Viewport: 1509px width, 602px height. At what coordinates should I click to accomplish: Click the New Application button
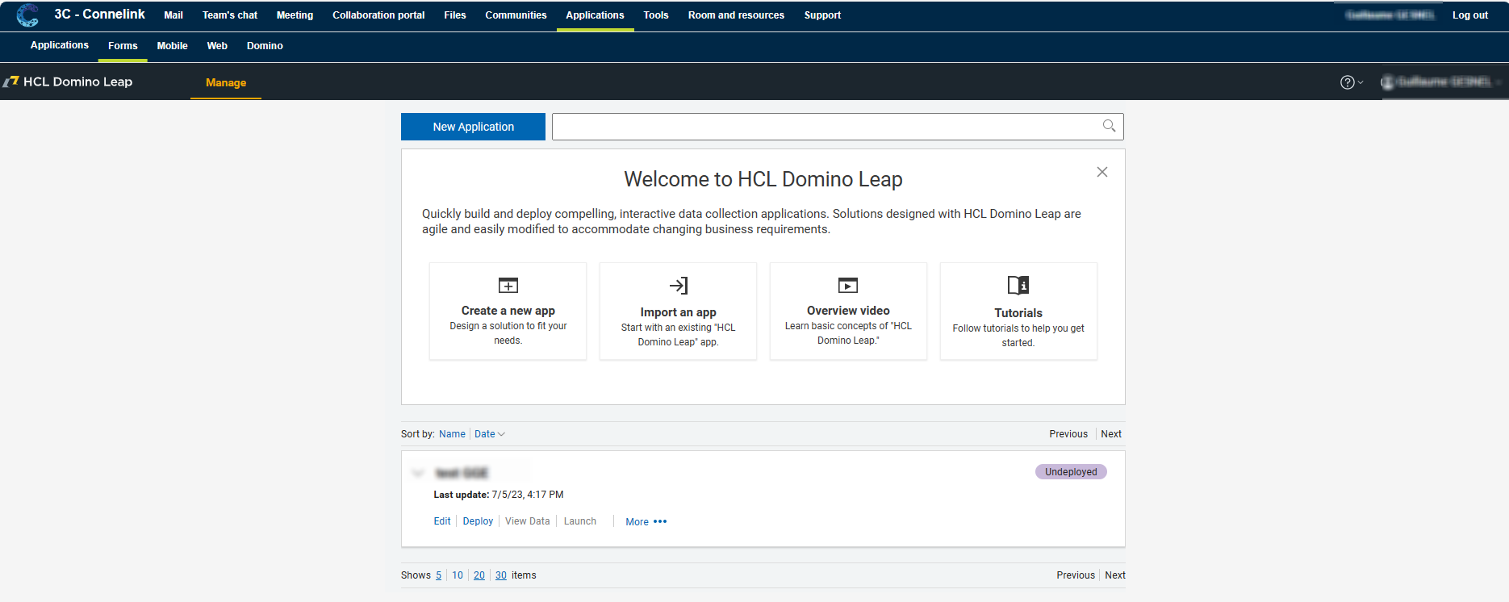(x=473, y=127)
